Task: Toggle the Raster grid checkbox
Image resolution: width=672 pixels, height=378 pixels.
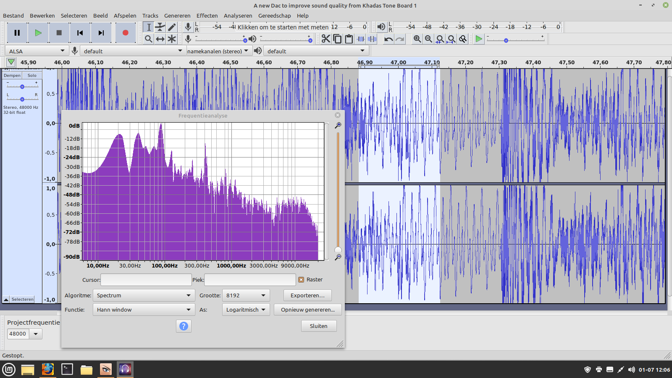Action: (301, 280)
